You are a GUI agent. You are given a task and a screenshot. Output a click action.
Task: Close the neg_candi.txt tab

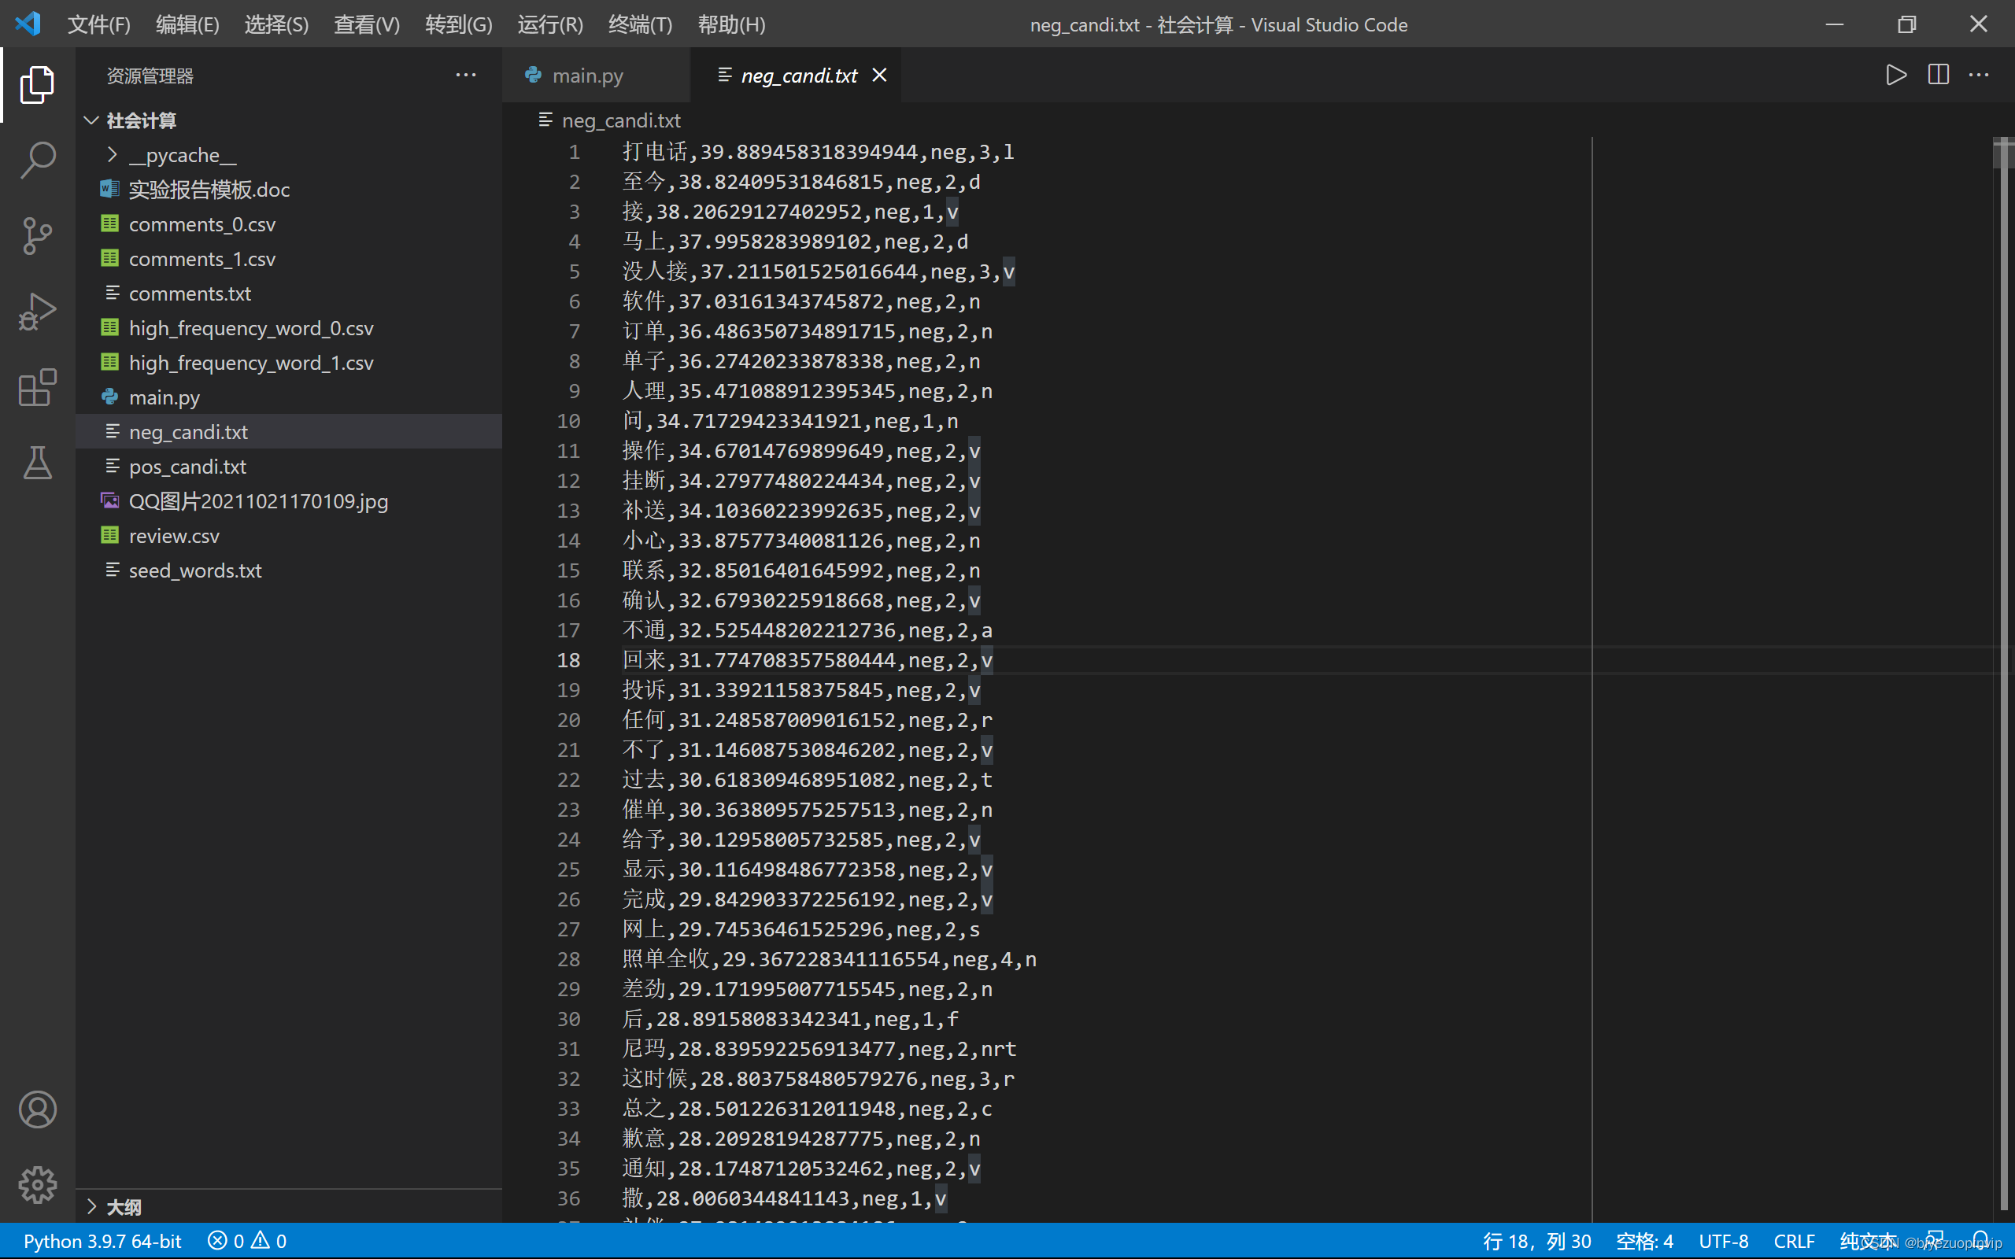[879, 75]
